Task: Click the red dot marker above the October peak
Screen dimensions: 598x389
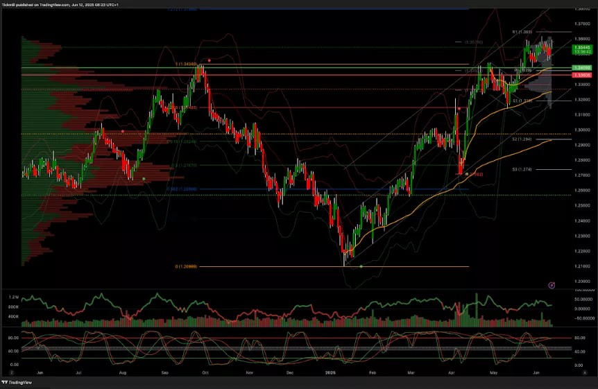Action: (x=210, y=60)
